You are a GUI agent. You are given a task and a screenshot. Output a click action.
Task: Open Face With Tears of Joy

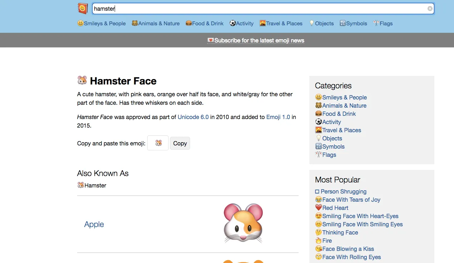click(x=348, y=200)
